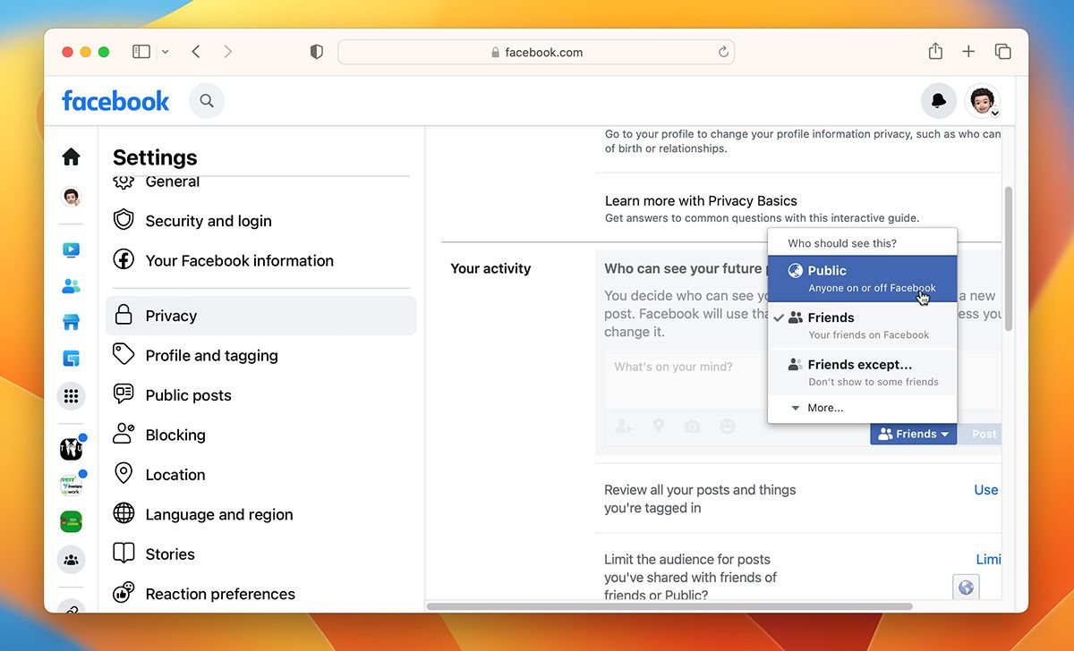
Task: Go to Facebook Home
Action: coord(71,157)
